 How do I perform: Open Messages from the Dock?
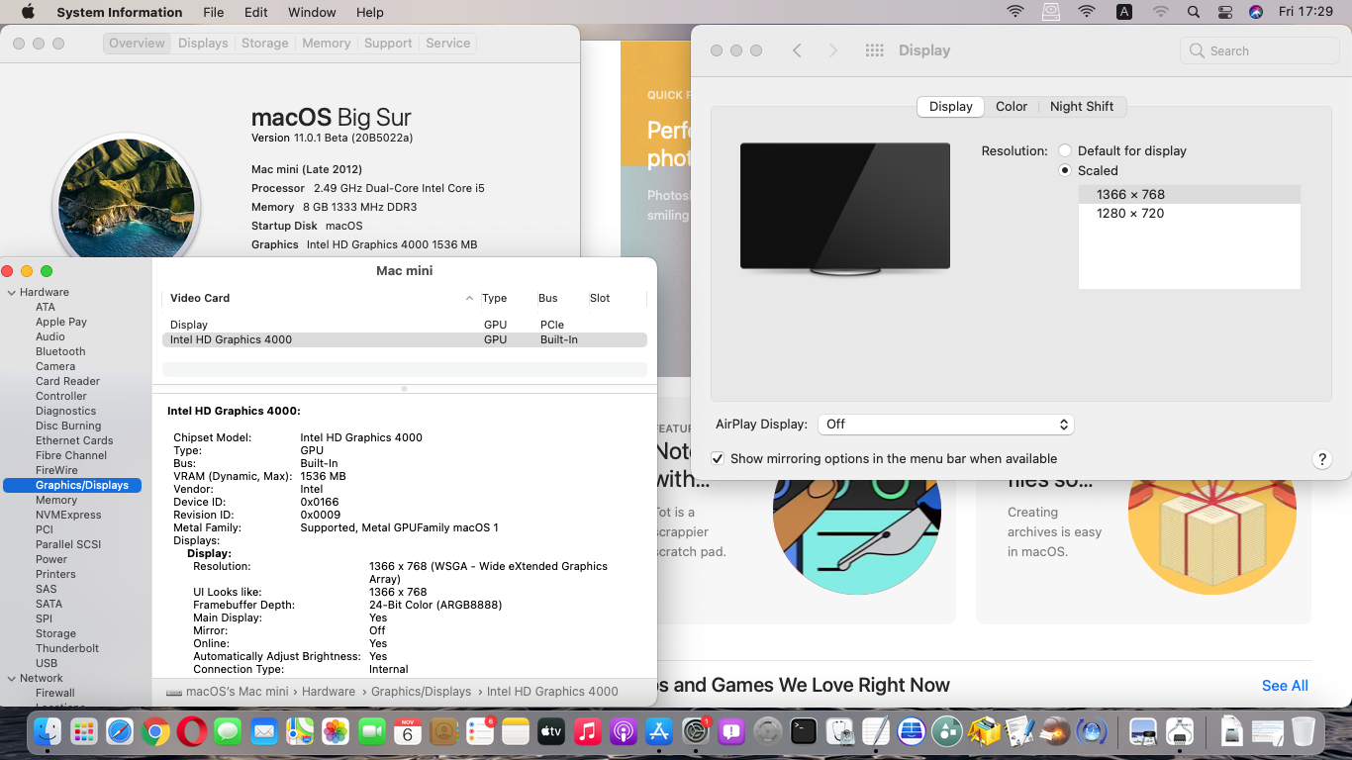click(228, 732)
